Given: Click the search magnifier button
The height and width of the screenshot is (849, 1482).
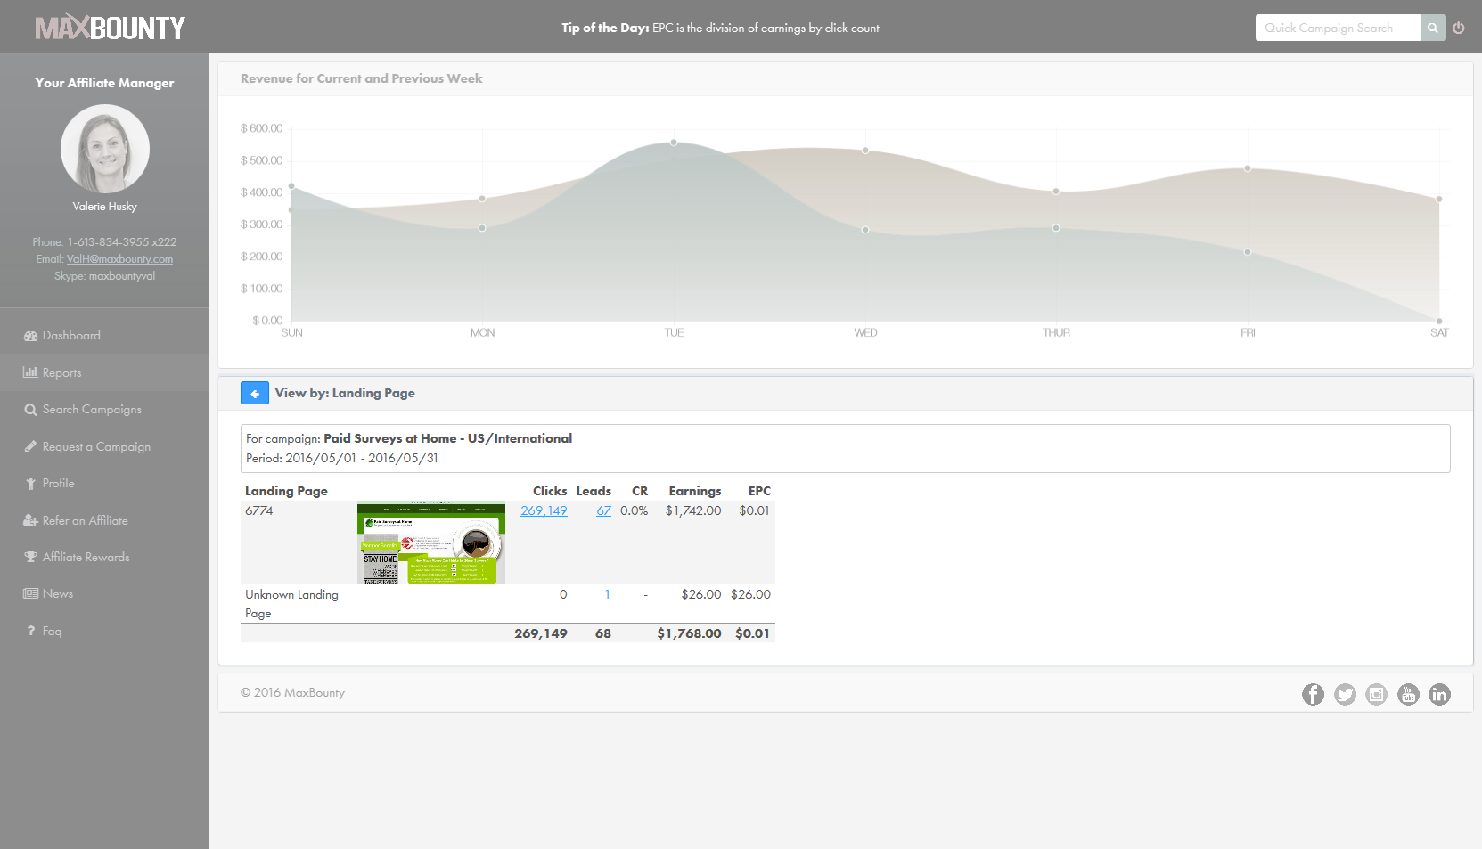Looking at the screenshot, I should [1432, 28].
